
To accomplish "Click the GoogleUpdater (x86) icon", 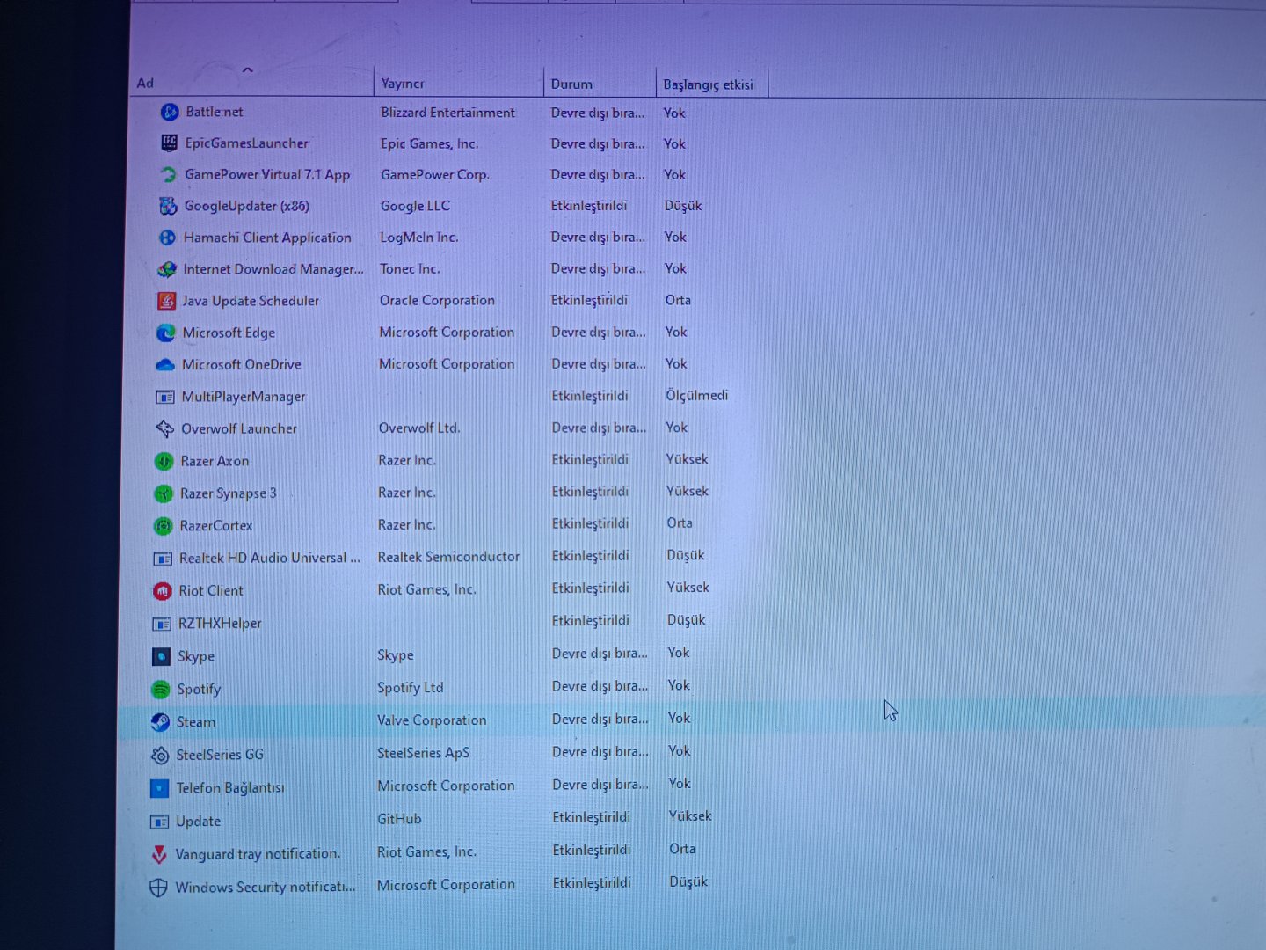I will 168,206.
